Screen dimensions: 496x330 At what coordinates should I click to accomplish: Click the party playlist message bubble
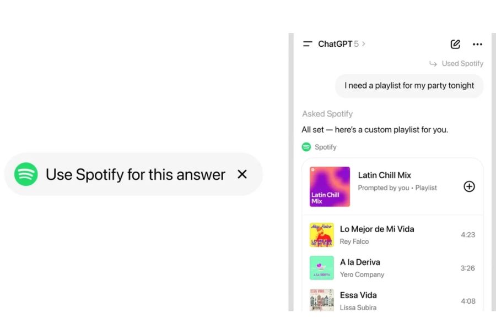click(x=409, y=86)
